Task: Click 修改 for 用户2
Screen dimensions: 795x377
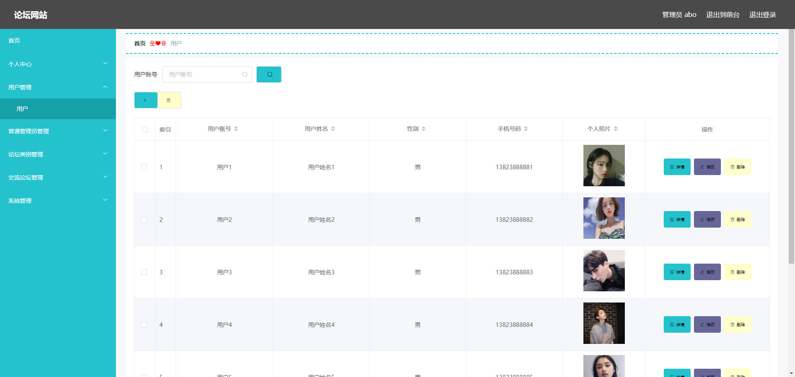Action: (x=707, y=219)
